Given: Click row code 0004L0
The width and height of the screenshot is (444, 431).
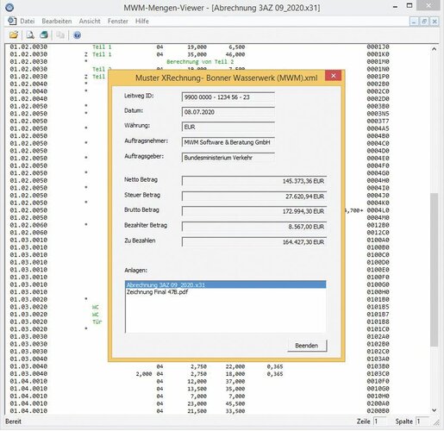Looking at the screenshot, I should pos(378,210).
